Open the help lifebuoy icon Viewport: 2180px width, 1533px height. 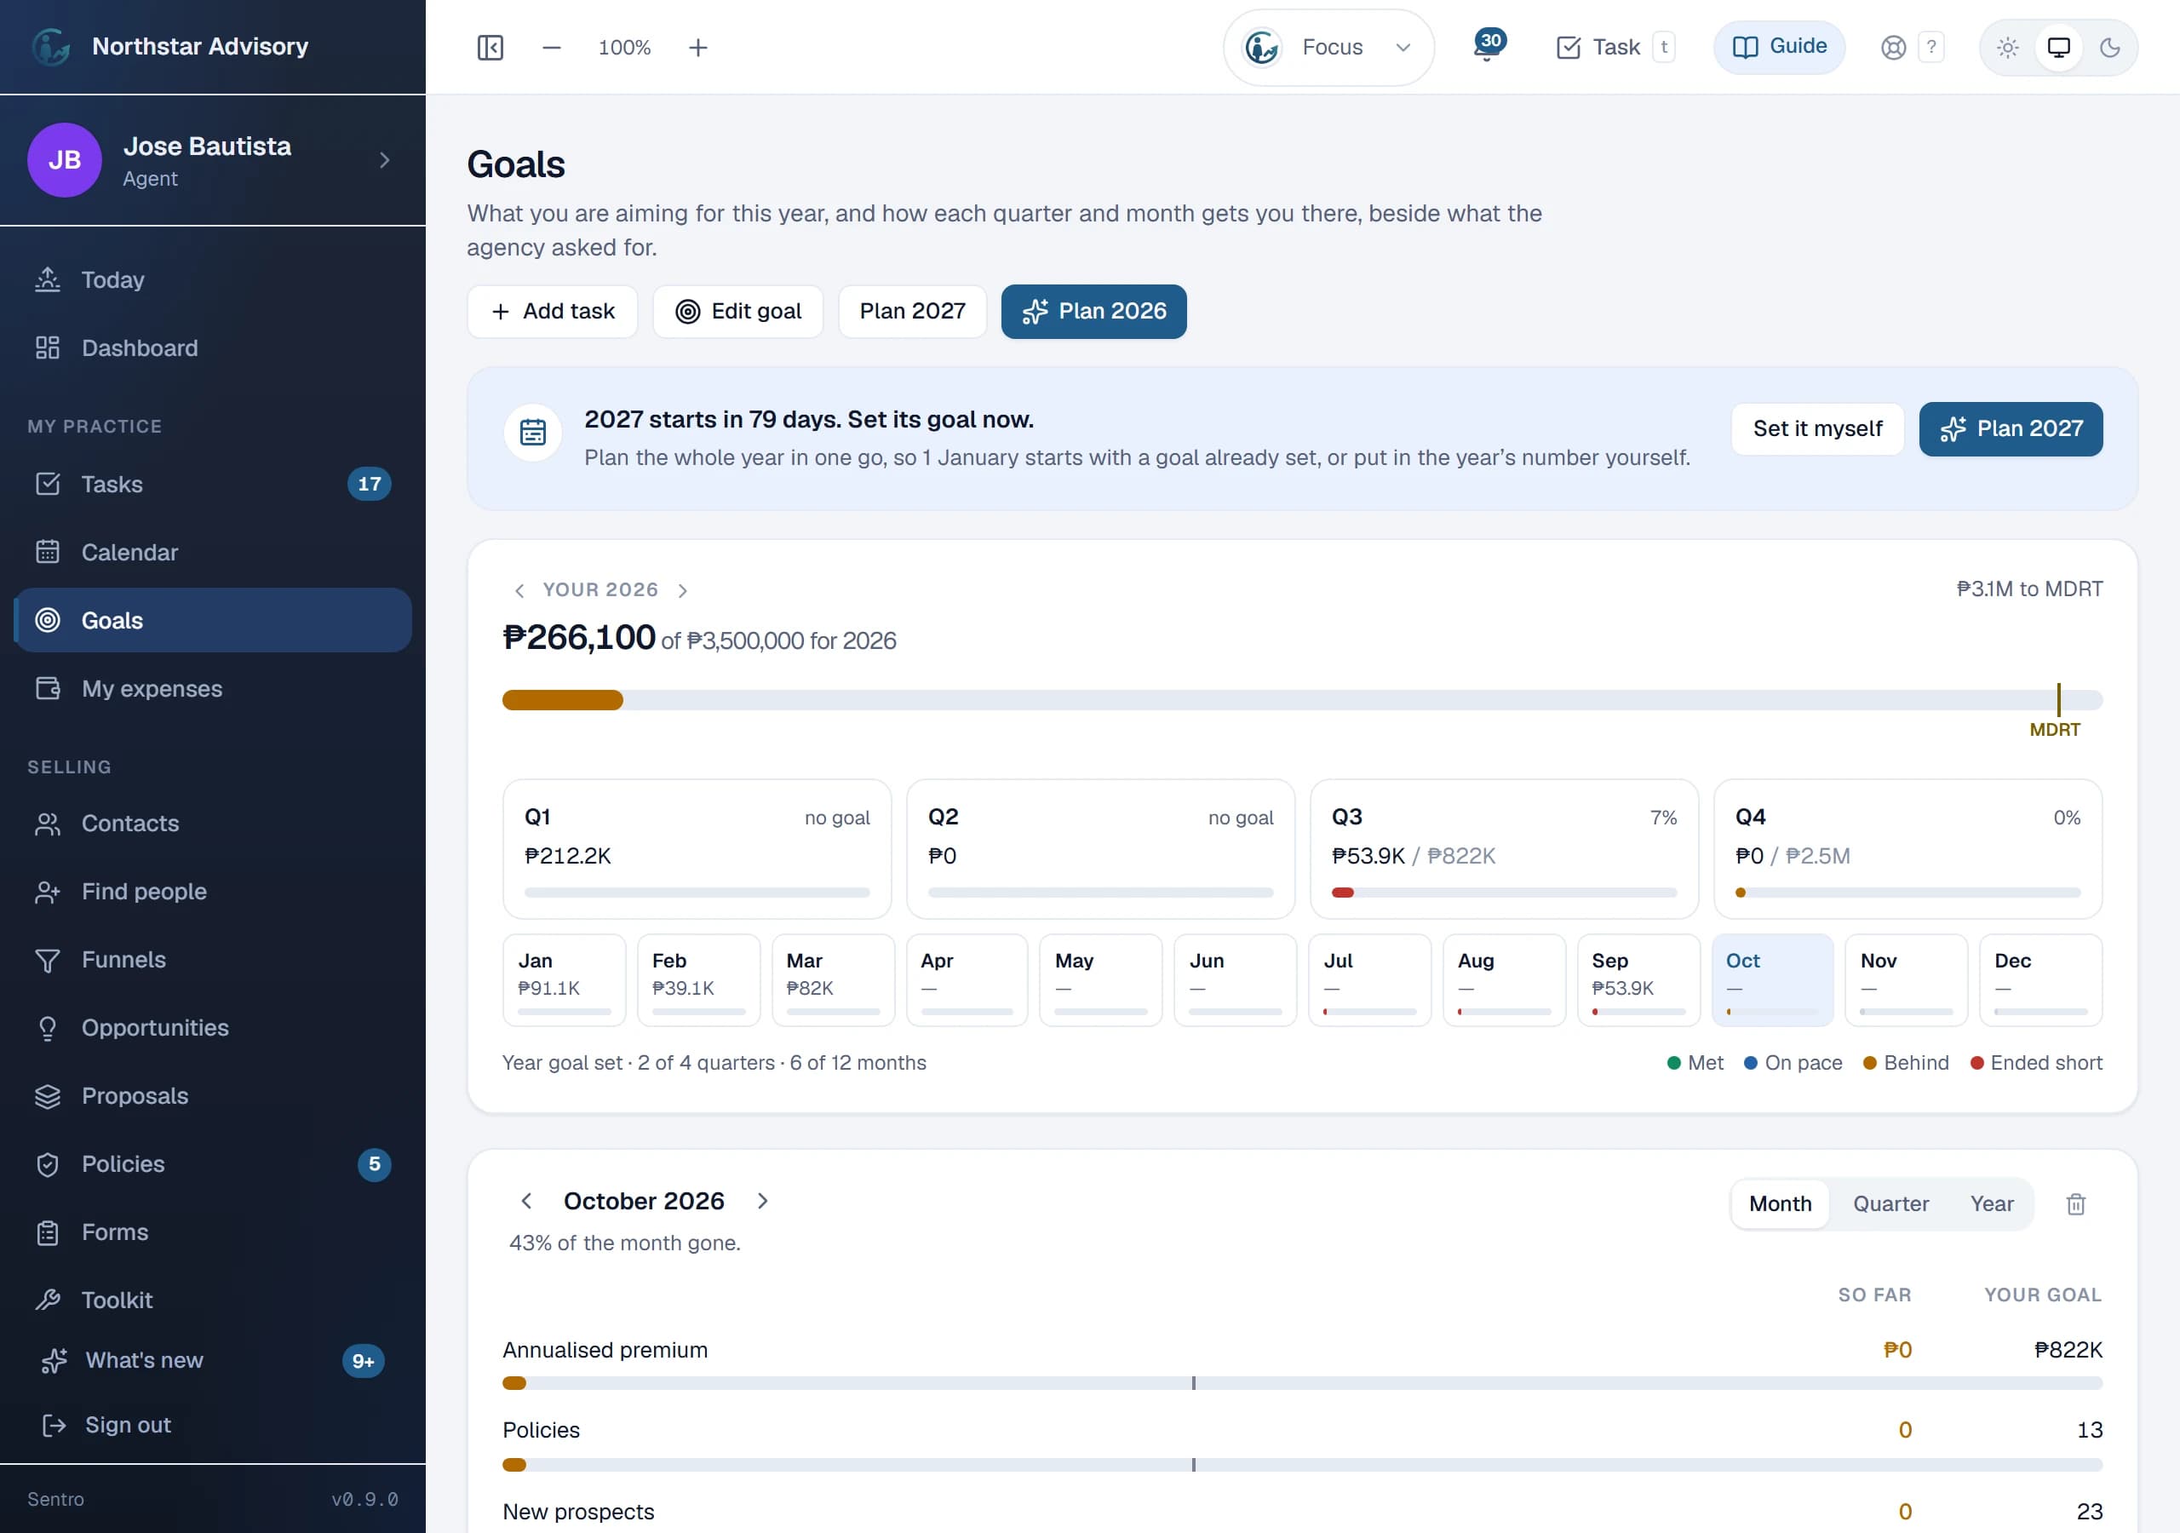[1893, 48]
